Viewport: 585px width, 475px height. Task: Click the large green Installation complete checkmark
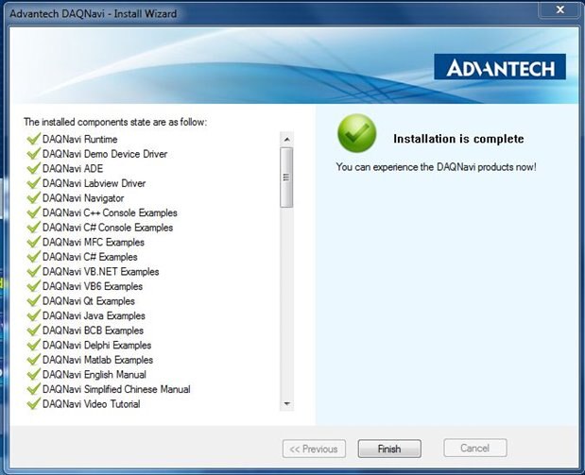[x=357, y=133]
